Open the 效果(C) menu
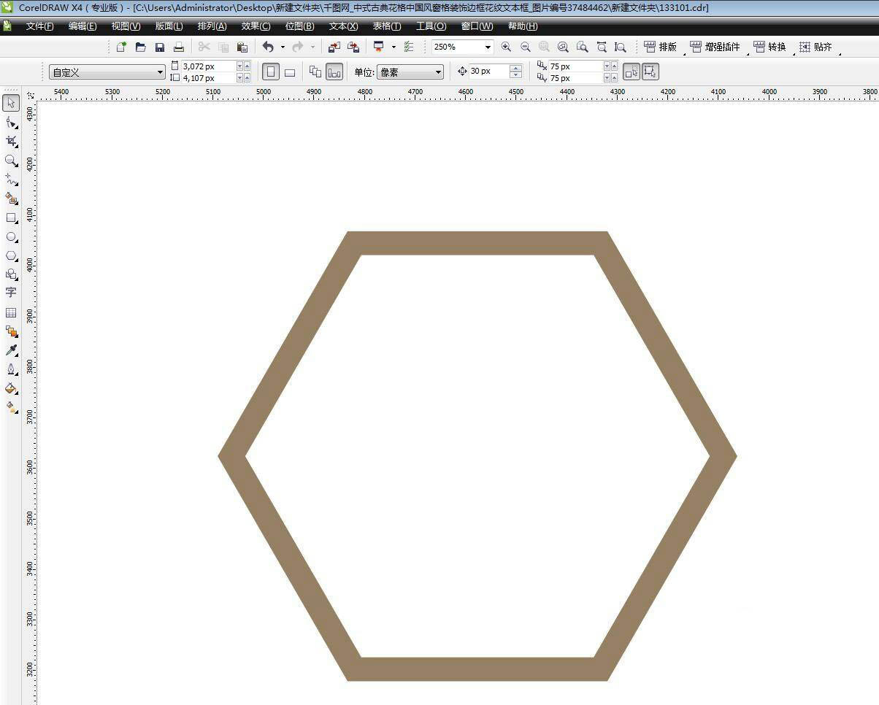 pyautogui.click(x=256, y=26)
